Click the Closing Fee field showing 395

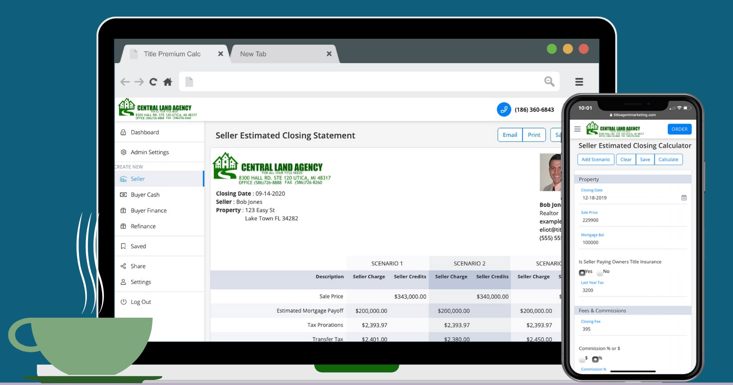click(x=634, y=329)
